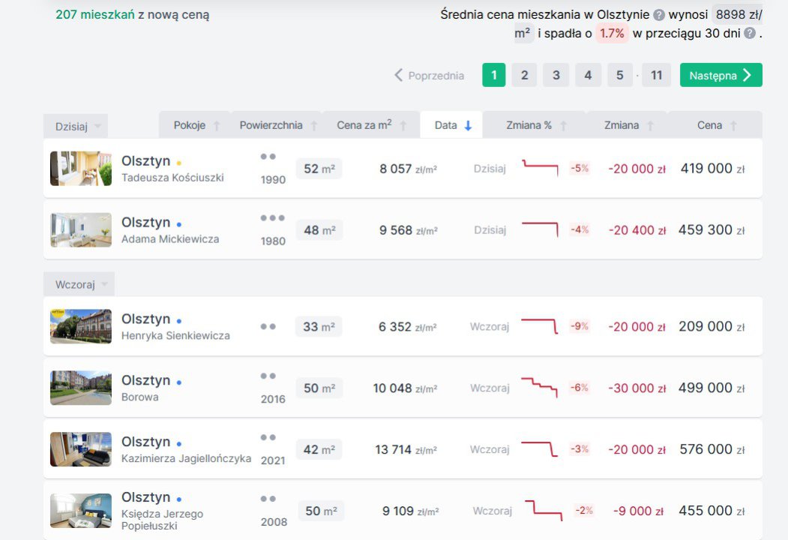The height and width of the screenshot is (540, 788).
Task: Collapse the Dzisiaj group
Action: [x=76, y=126]
